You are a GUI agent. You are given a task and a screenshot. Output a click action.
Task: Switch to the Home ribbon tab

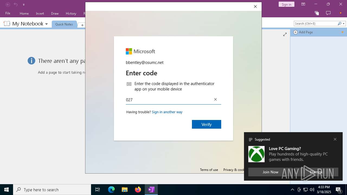24,13
